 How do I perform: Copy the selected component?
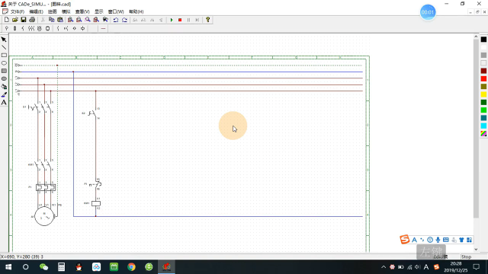[52, 20]
